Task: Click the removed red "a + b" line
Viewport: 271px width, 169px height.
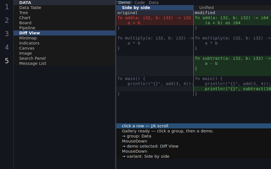Action: click(x=155, y=23)
